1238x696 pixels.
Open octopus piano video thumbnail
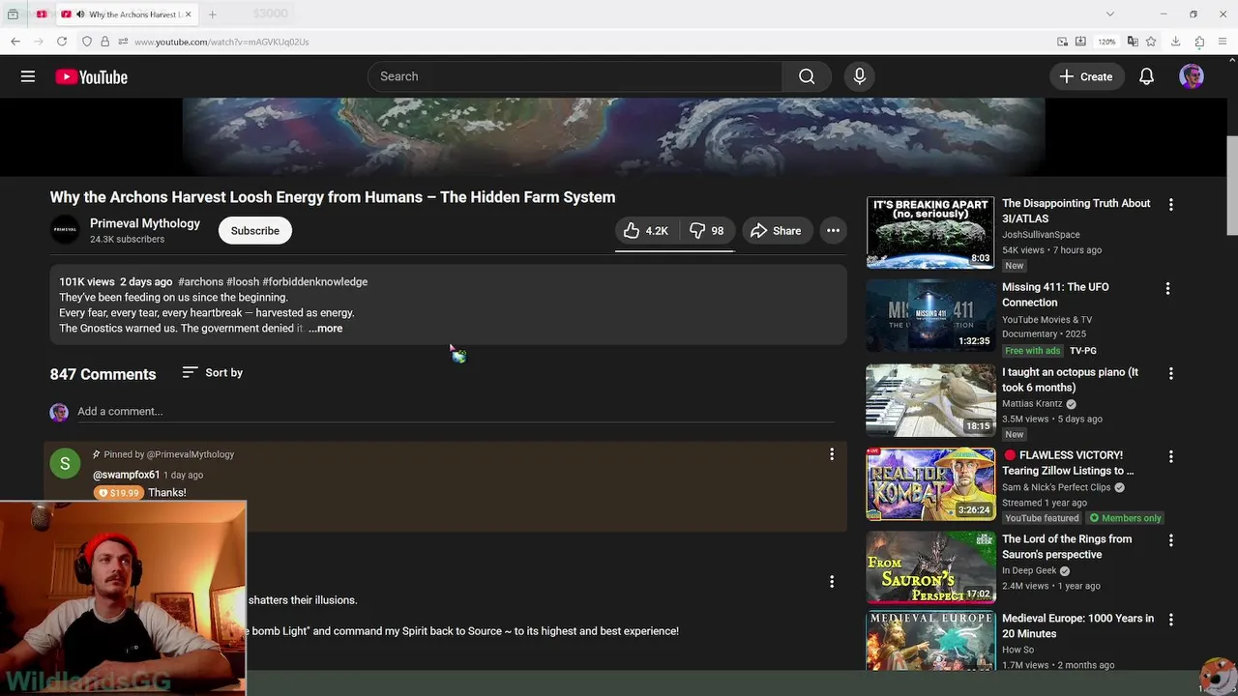click(930, 400)
